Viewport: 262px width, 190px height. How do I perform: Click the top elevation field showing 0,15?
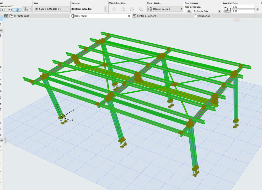pyautogui.click(x=243, y=7)
